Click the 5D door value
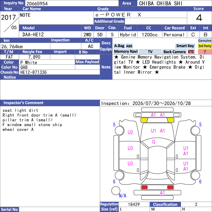The height and width of the screenshot is (212, 212). coord(100,35)
